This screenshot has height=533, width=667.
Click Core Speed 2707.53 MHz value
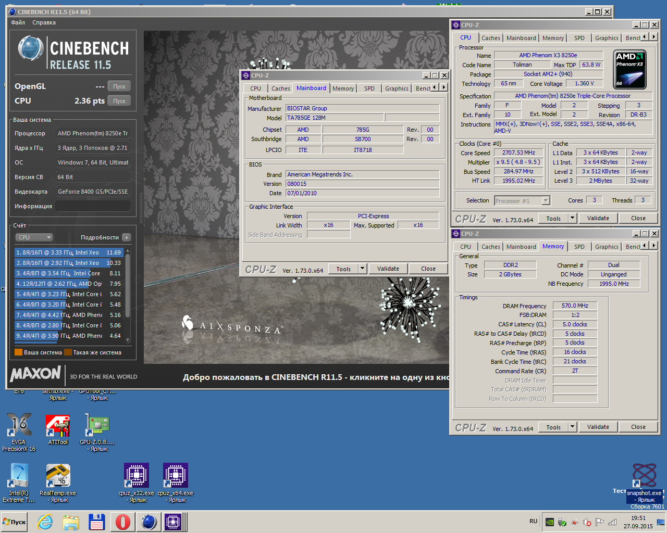click(x=518, y=153)
